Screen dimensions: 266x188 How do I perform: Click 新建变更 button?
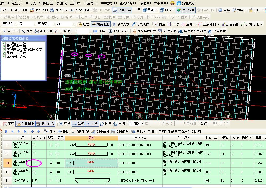tap(185, 3)
